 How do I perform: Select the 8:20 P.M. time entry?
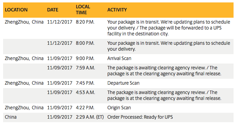click(85, 22)
